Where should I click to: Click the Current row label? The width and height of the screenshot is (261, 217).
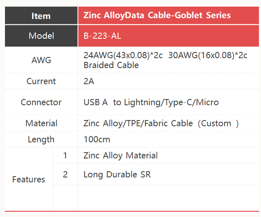click(41, 81)
